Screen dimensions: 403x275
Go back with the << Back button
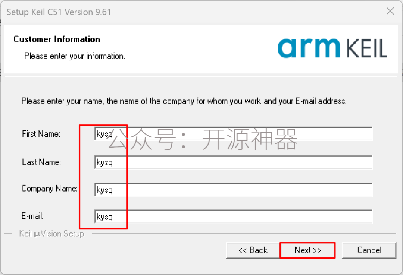[x=253, y=250]
